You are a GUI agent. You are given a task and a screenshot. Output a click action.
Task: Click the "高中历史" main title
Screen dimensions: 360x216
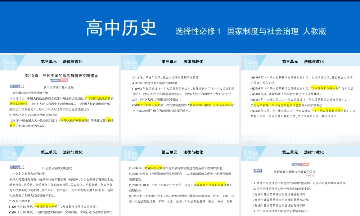(121, 28)
